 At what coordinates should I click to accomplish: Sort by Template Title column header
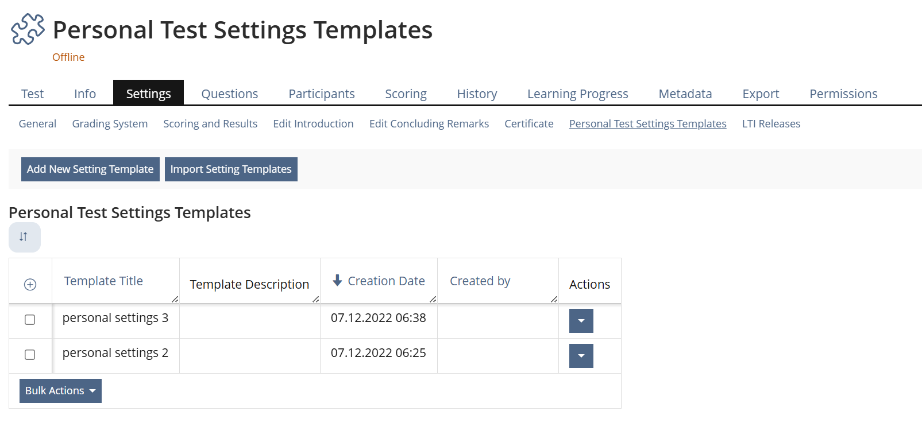click(x=103, y=281)
